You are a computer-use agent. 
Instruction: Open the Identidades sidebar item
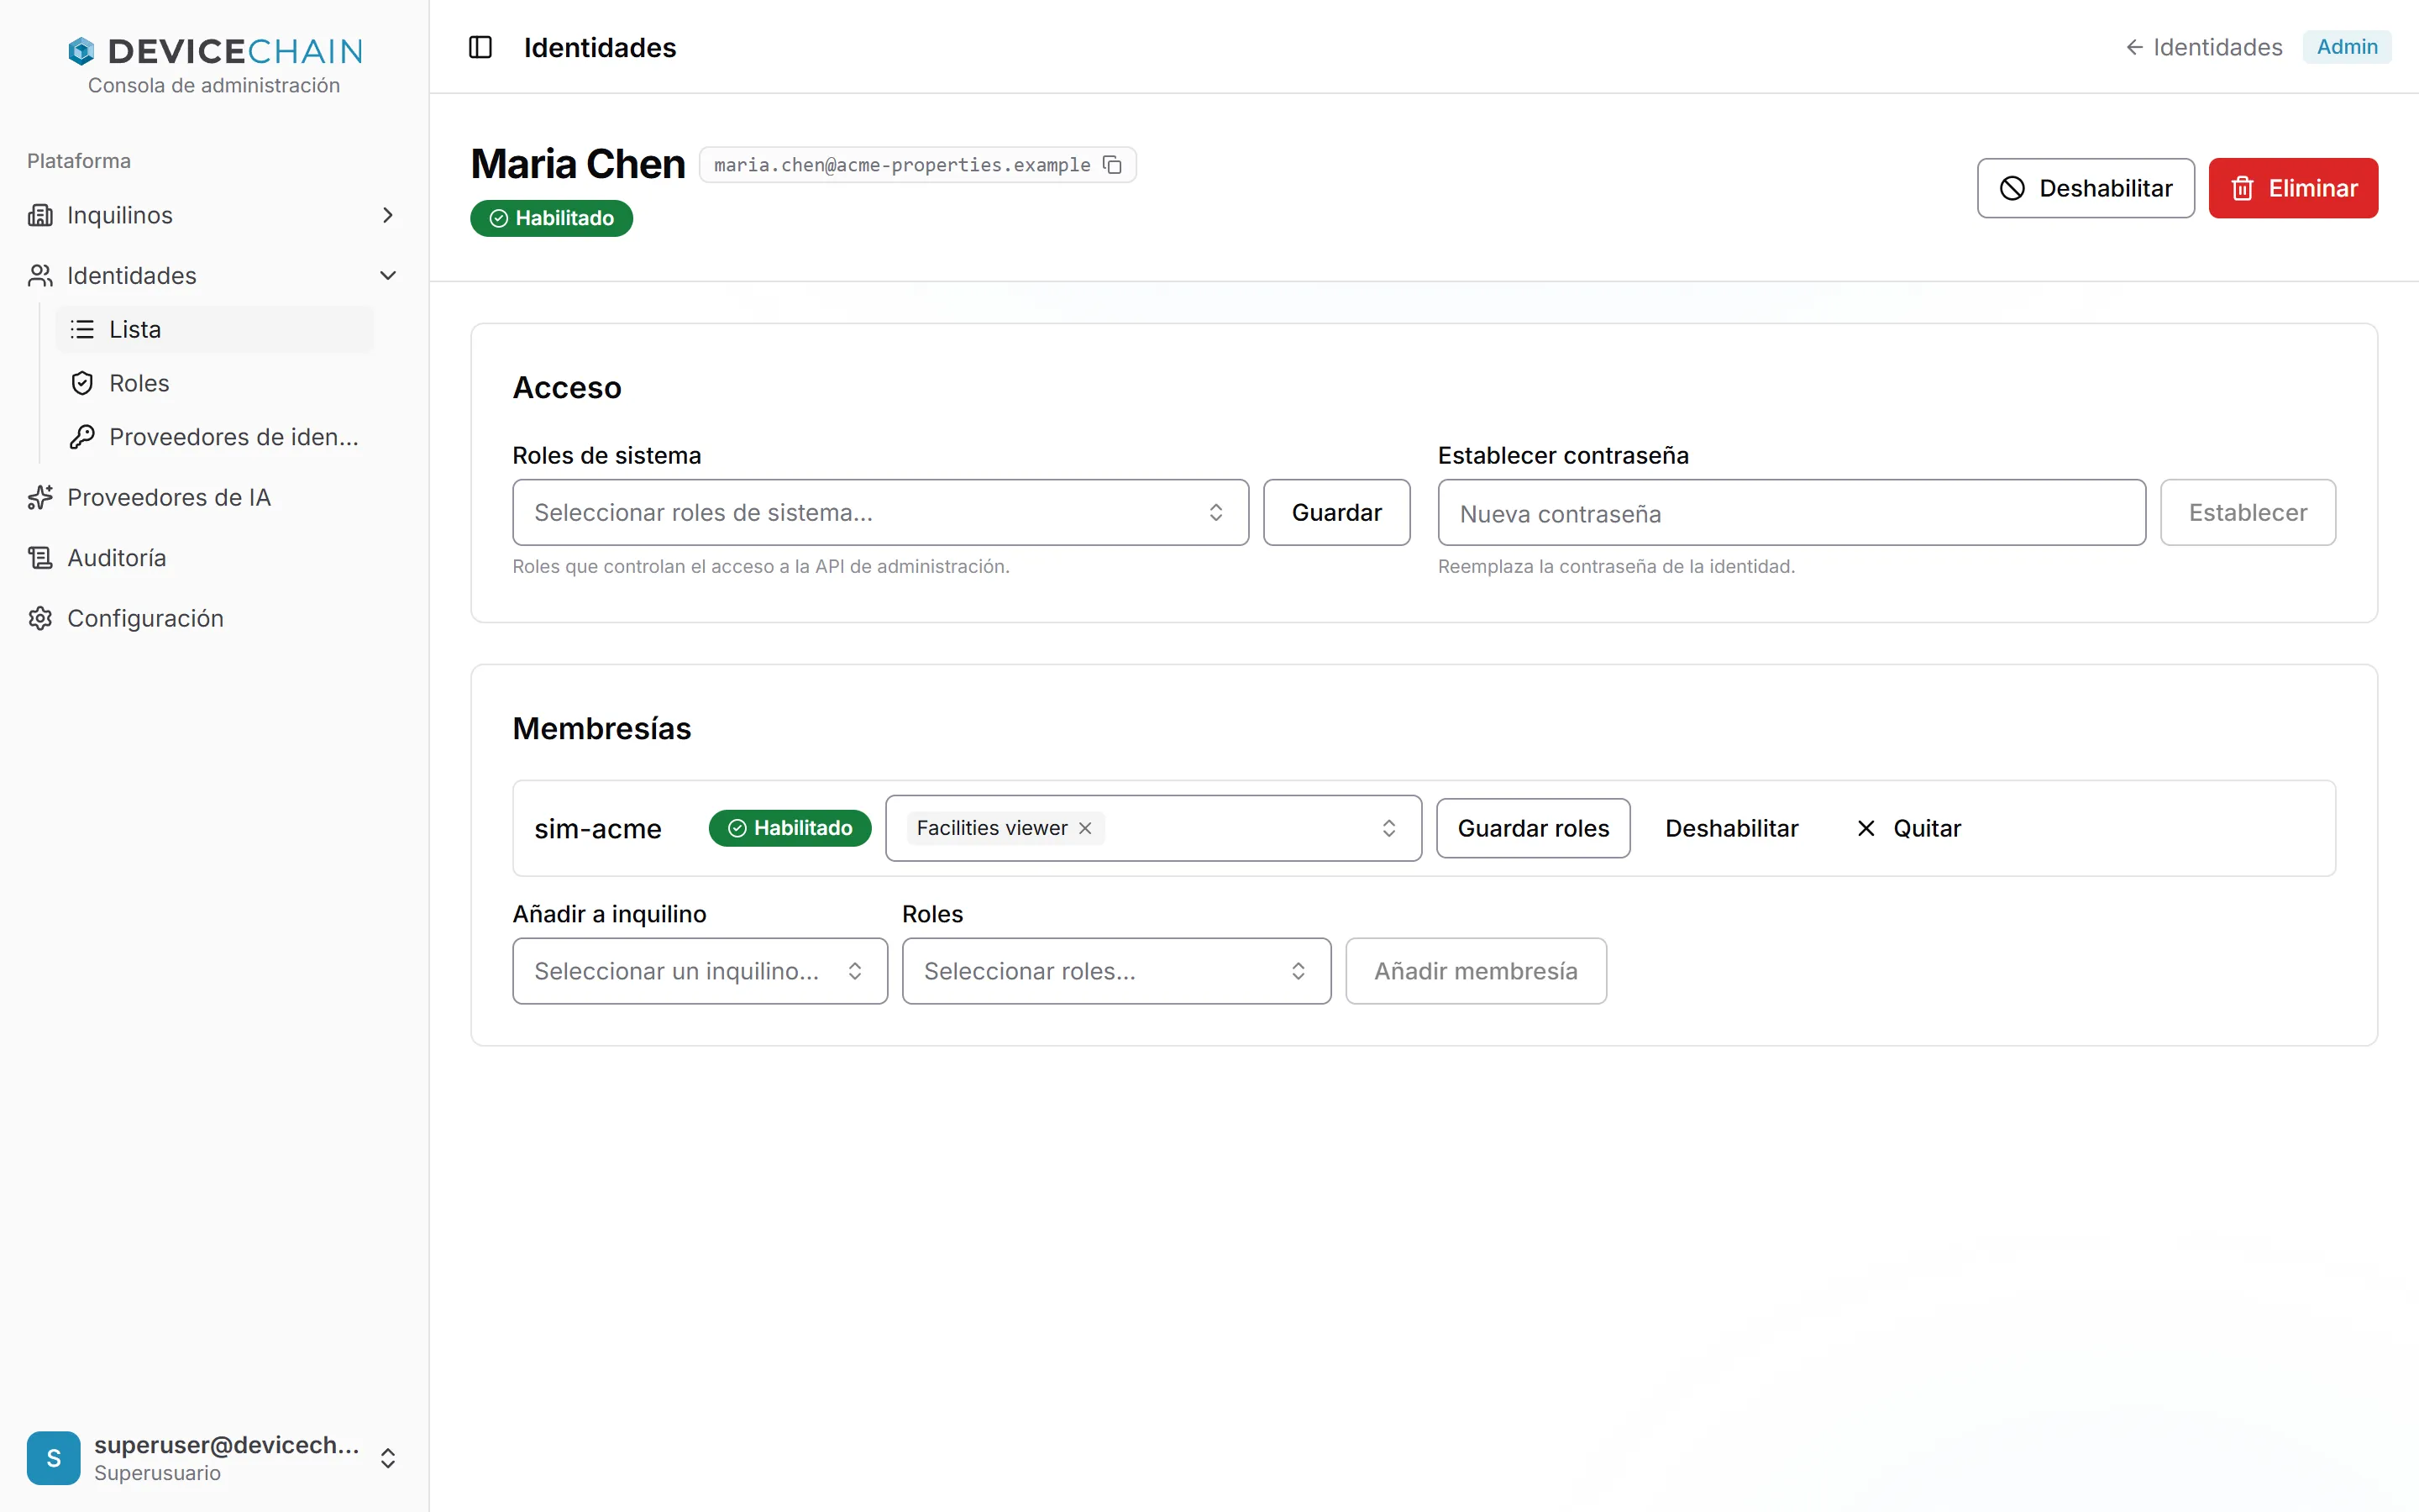click(214, 275)
